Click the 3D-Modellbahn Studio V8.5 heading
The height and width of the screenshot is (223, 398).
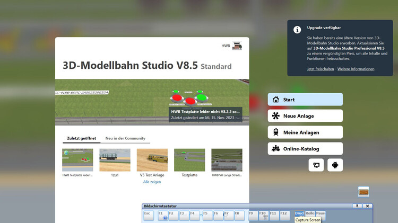coord(130,65)
